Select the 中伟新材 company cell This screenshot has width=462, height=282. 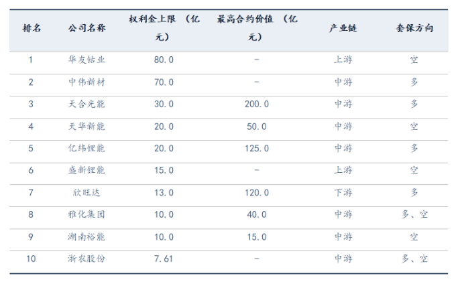(86, 82)
